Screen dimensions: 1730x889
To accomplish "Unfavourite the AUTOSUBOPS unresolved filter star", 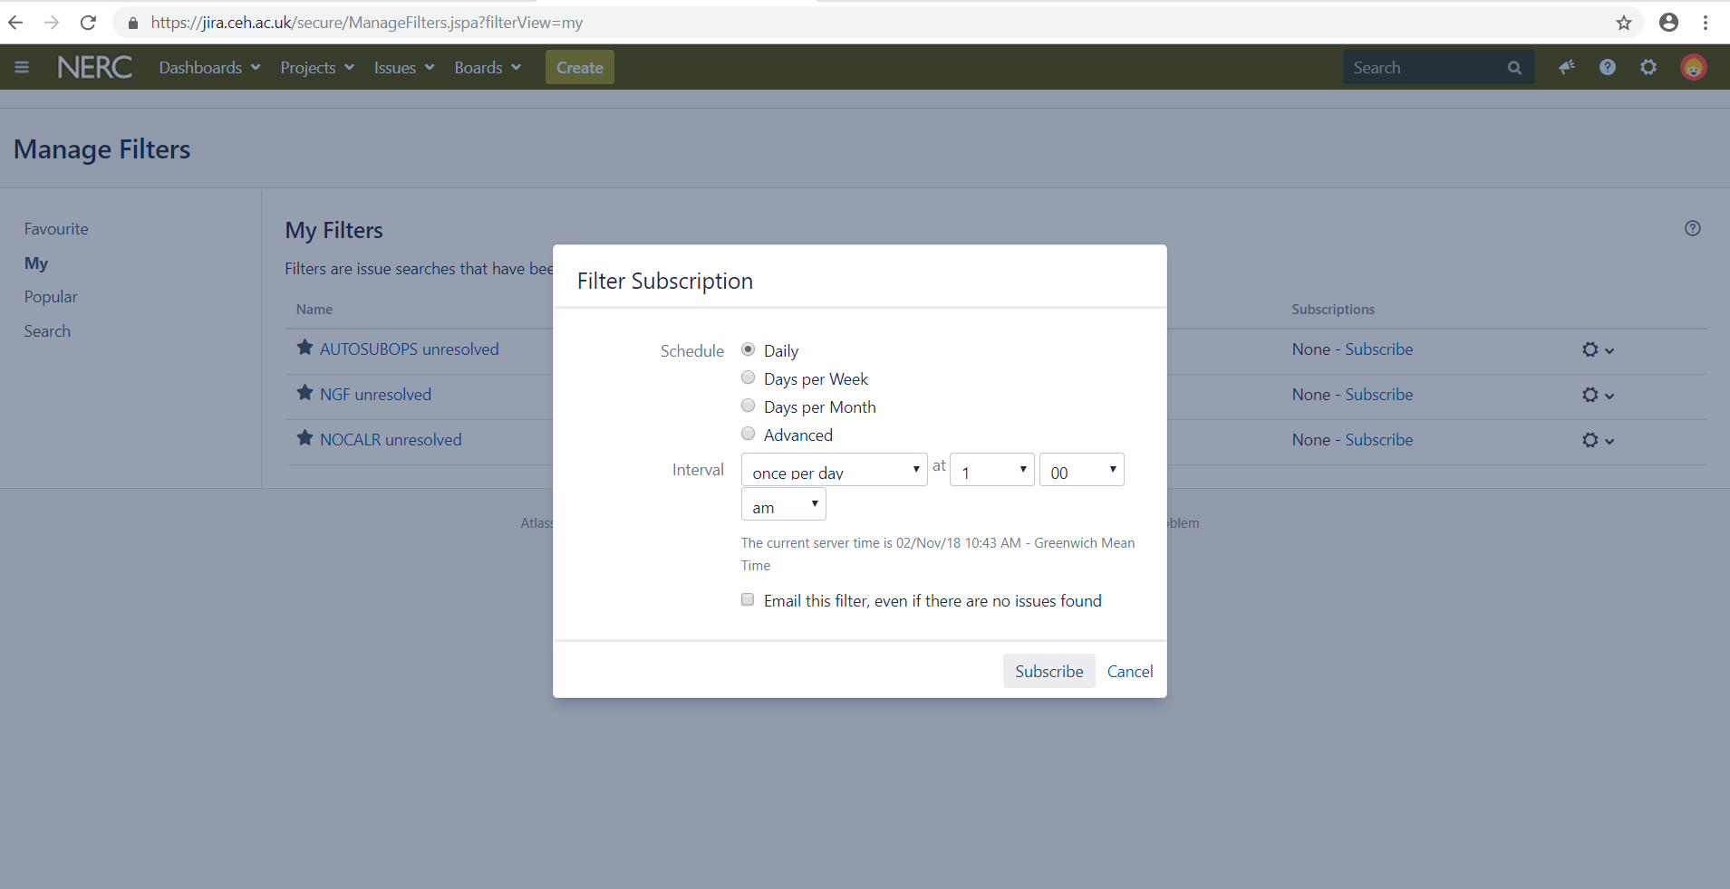I will pyautogui.click(x=303, y=347).
